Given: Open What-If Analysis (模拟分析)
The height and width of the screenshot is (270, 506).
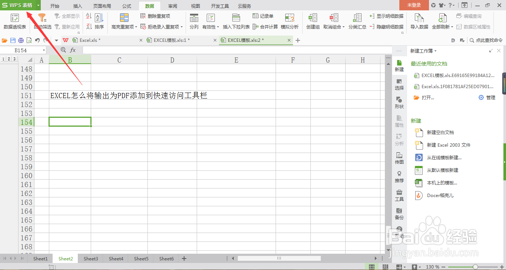Looking at the screenshot, I should (290, 21).
